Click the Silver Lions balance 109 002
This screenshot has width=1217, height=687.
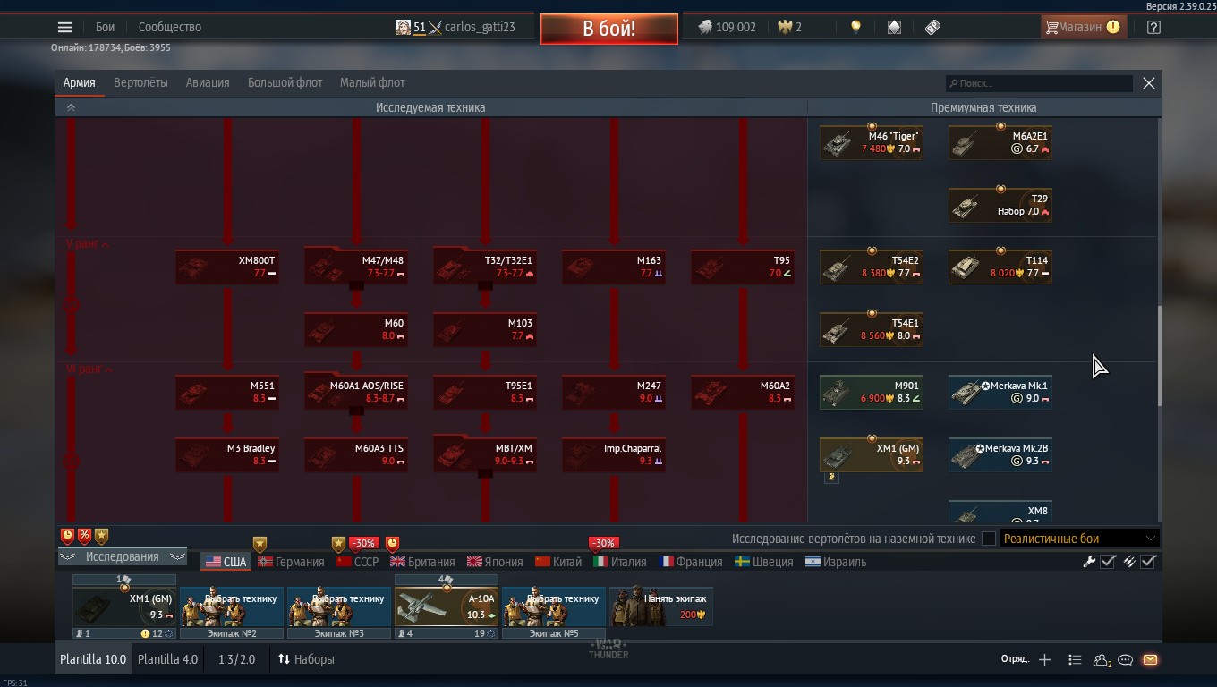727,28
